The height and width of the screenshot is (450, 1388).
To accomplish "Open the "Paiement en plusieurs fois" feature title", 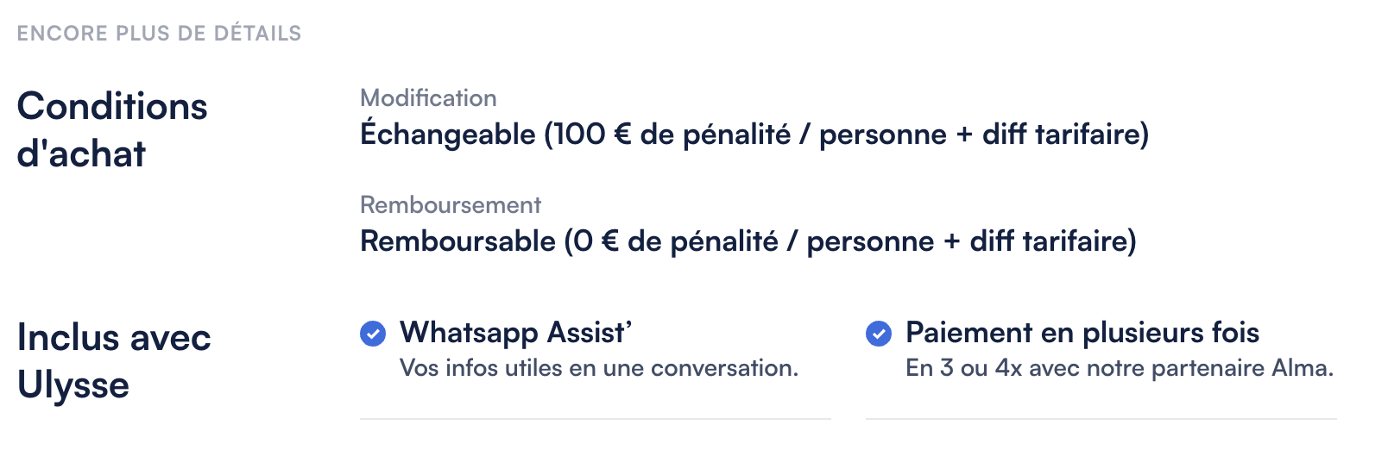I will [x=1082, y=333].
